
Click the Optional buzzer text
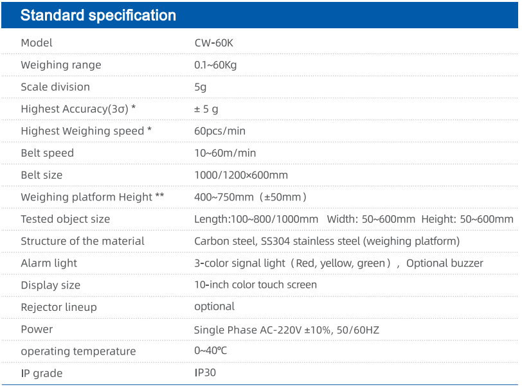[444, 263]
